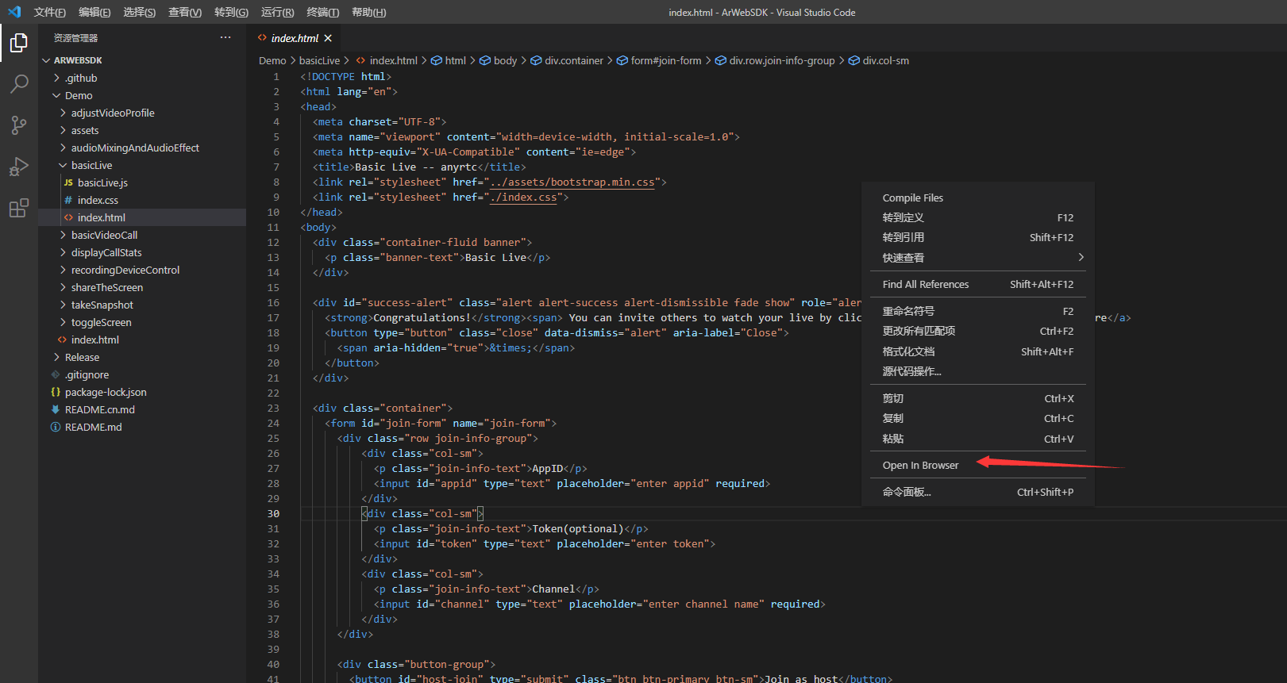The image size is (1287, 683).
Task: Close the index.html editor tab
Action: 328,38
